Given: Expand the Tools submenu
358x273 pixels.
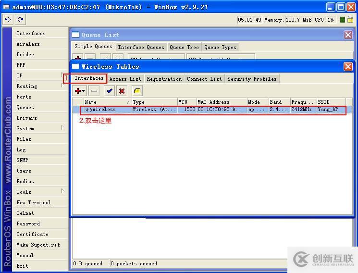Looking at the screenshot, I should coord(40,192).
